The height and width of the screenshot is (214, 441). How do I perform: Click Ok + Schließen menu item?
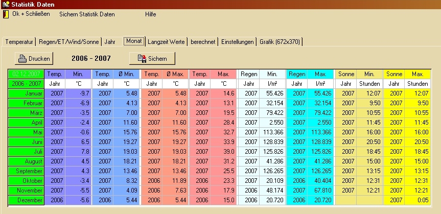point(31,14)
